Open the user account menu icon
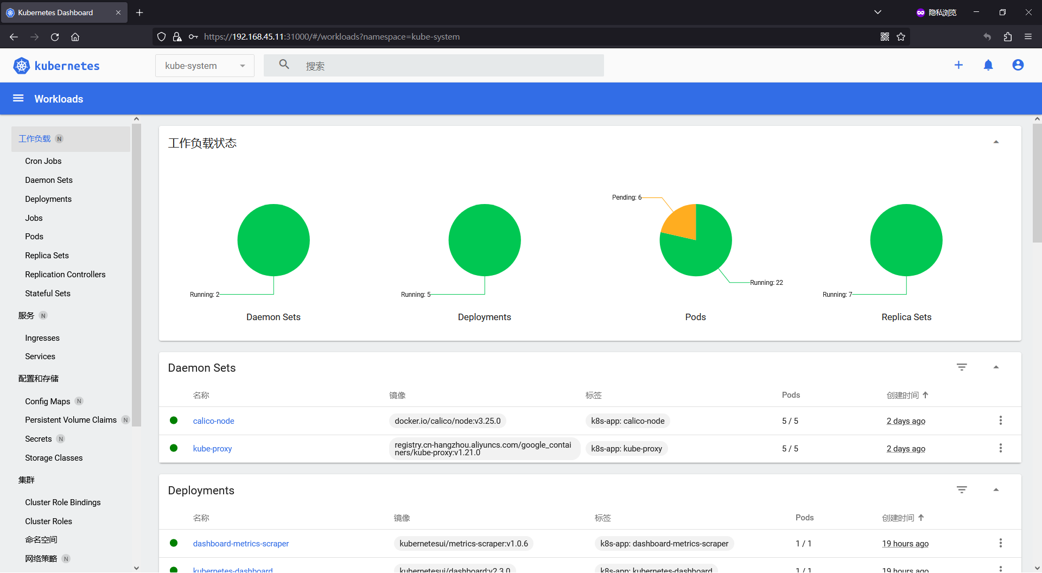This screenshot has width=1042, height=573. (1018, 65)
